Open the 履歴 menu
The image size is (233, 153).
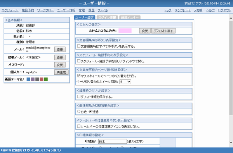(x=91, y=10)
